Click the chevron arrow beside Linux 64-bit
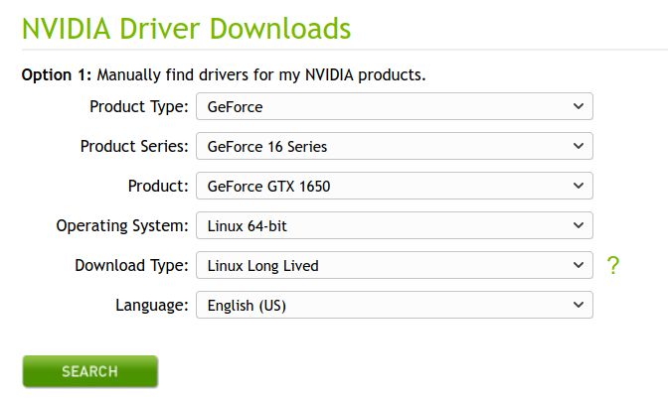The height and width of the screenshot is (400, 668). [x=579, y=225]
